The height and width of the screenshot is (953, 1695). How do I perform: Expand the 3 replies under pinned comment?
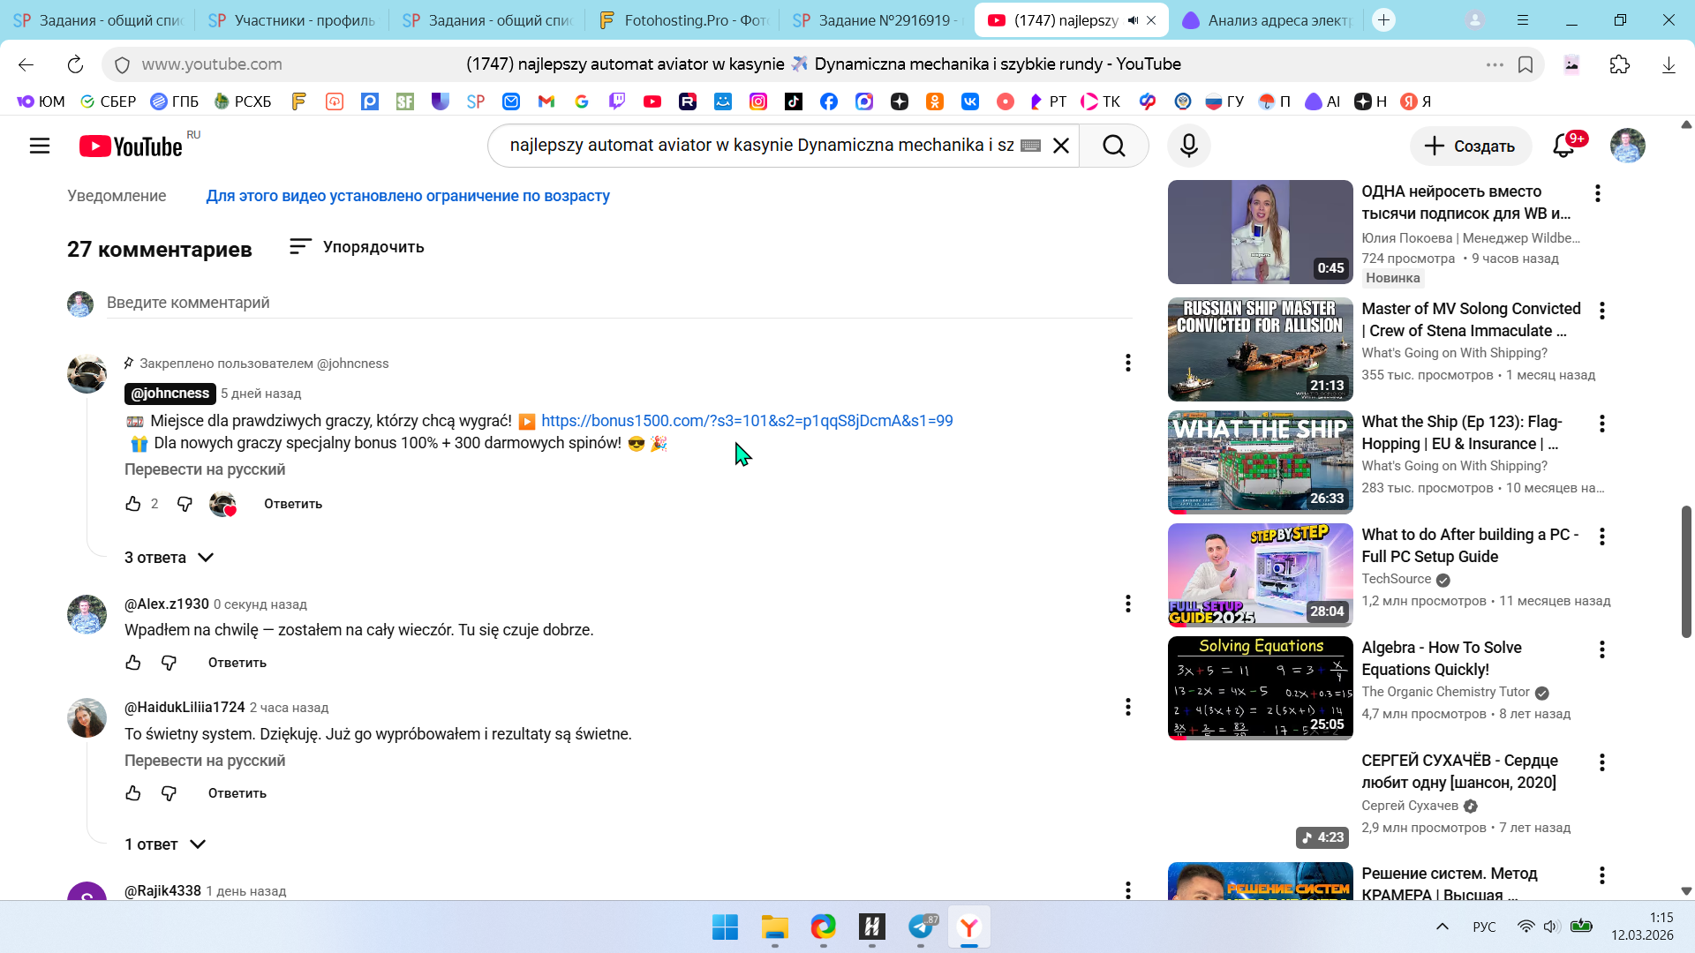[169, 558]
